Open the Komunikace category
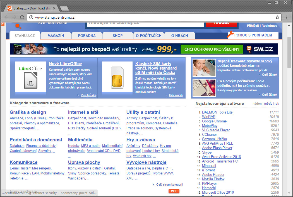The width and height of the screenshot is (293, 197). (23, 162)
